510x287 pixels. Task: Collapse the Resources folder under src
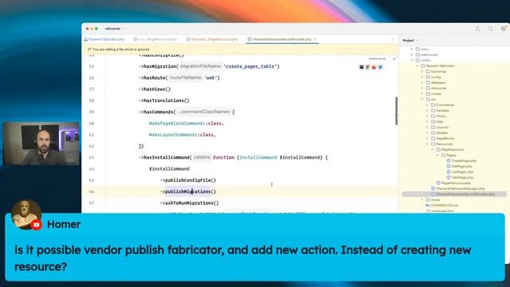(427, 143)
